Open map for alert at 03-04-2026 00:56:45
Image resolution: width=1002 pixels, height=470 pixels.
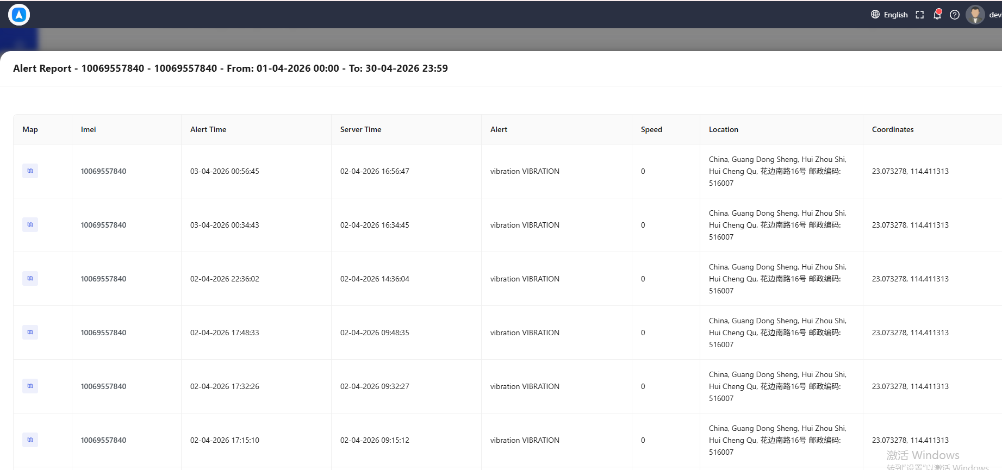click(30, 171)
